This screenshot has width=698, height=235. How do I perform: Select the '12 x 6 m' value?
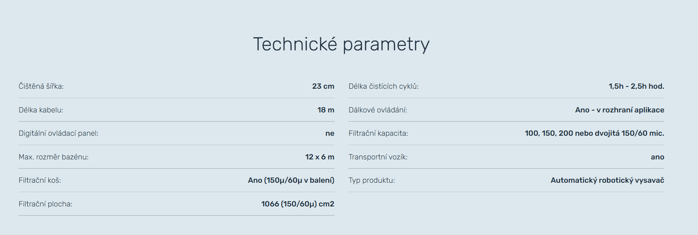pos(319,157)
